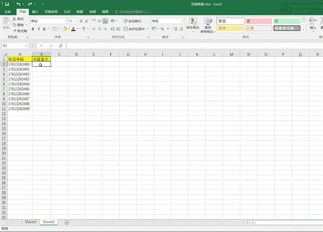Click the Conditional Formatting (条件格式) icon
This screenshot has width=323, height=232.
click(x=193, y=25)
